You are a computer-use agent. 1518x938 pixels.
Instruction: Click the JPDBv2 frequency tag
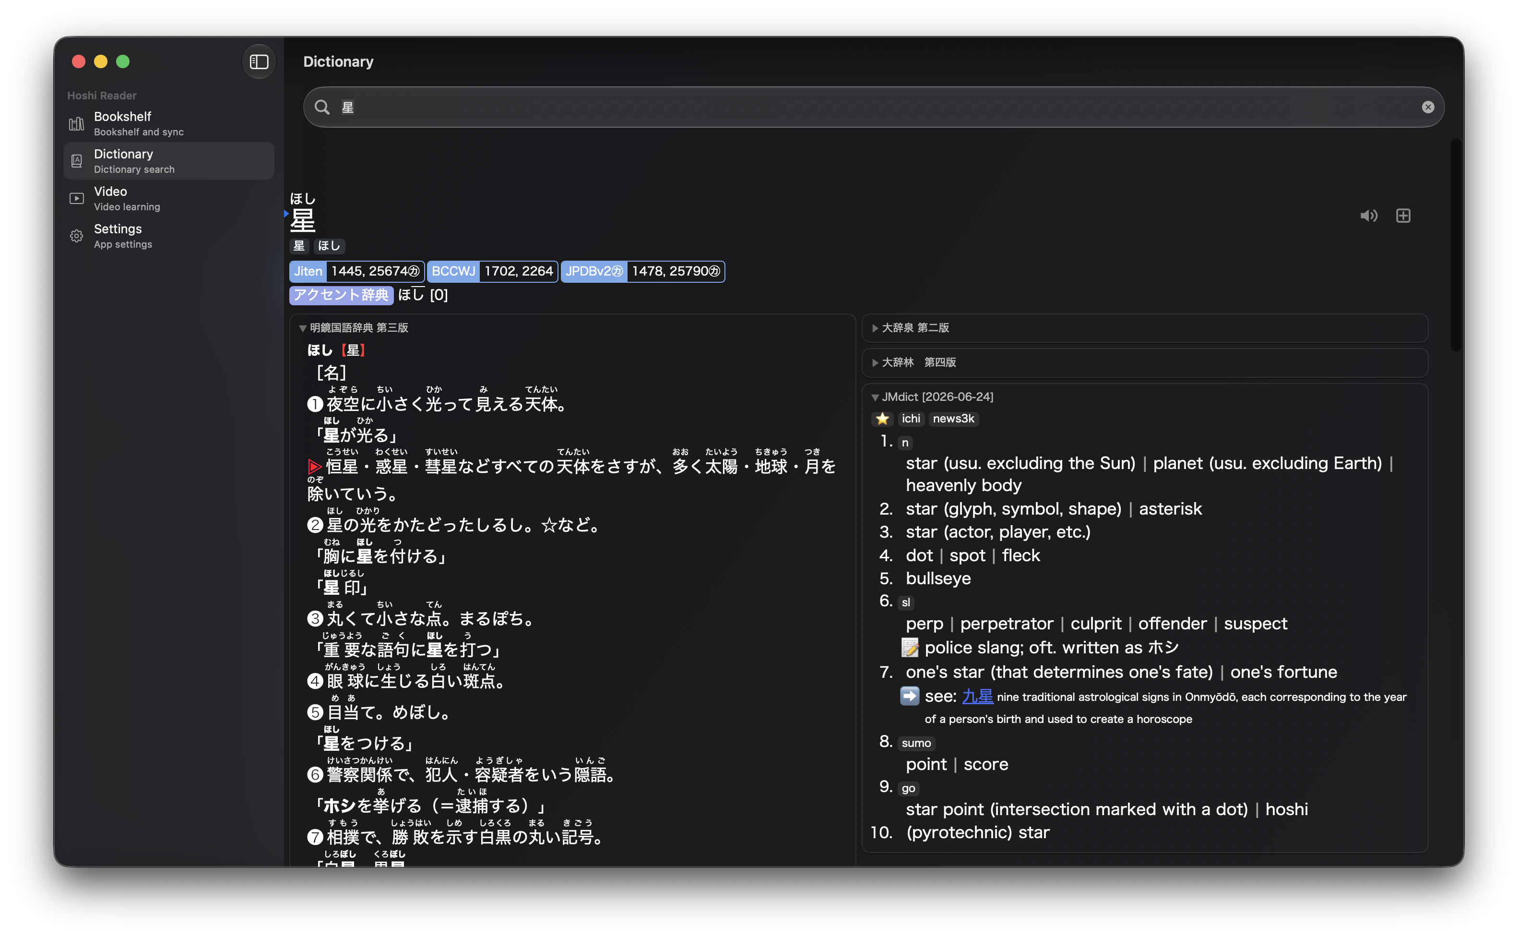[x=594, y=271]
